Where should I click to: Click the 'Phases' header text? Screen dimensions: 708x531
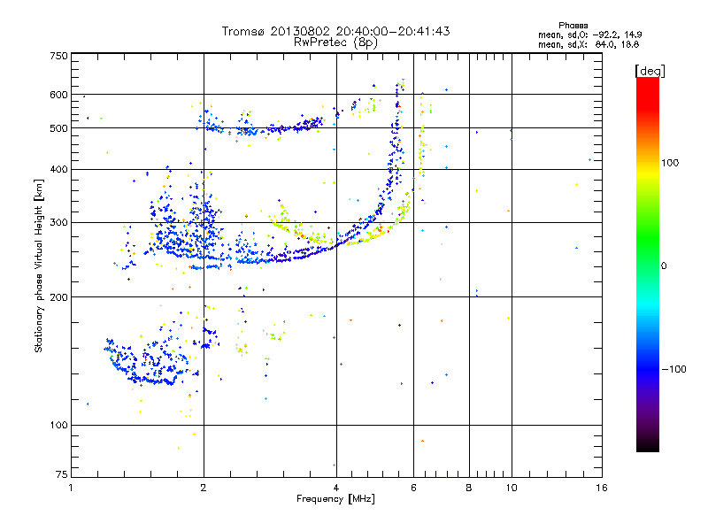(573, 26)
